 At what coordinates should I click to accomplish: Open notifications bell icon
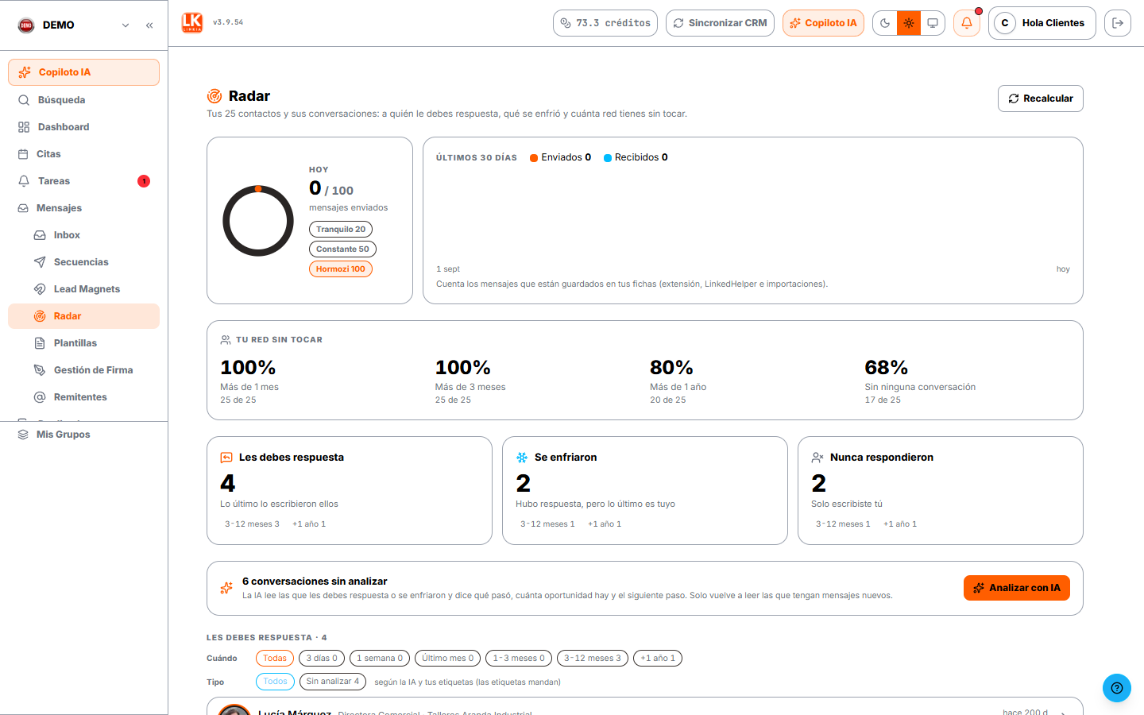click(967, 23)
